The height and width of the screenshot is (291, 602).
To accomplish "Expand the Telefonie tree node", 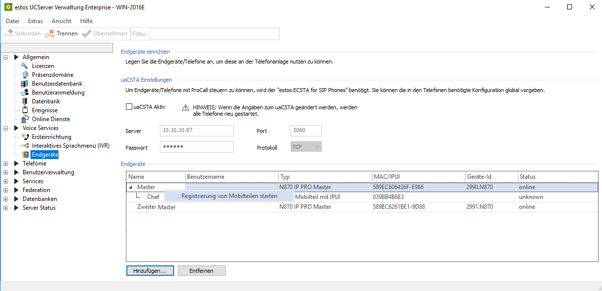I will tap(6, 163).
